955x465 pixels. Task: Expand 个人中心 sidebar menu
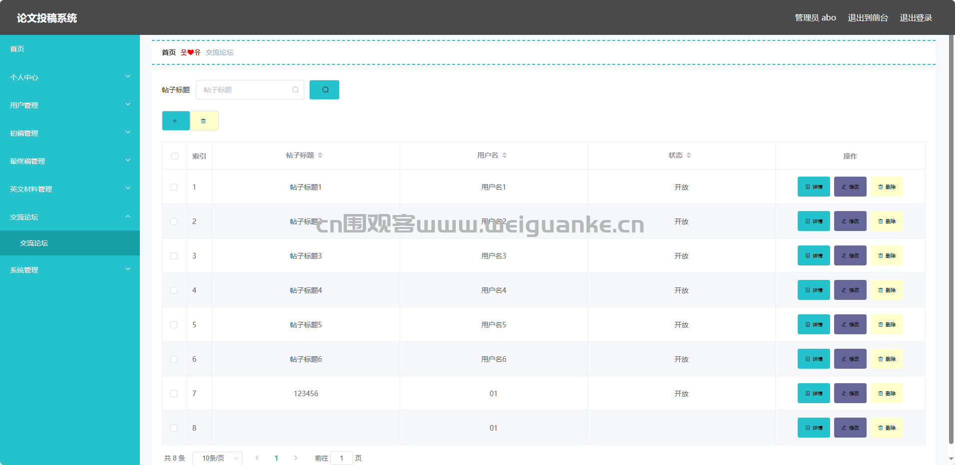click(x=70, y=77)
